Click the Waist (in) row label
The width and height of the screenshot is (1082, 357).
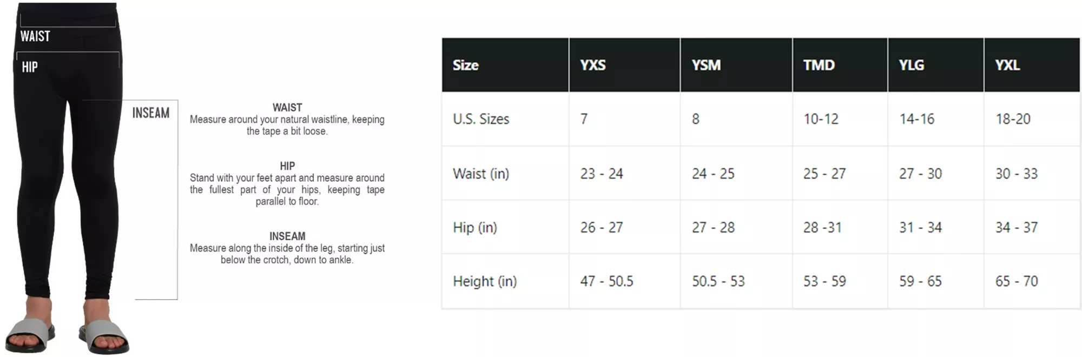click(x=481, y=174)
